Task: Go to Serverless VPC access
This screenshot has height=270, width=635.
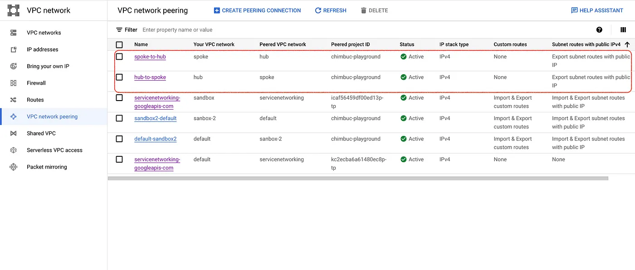Action: (x=54, y=150)
